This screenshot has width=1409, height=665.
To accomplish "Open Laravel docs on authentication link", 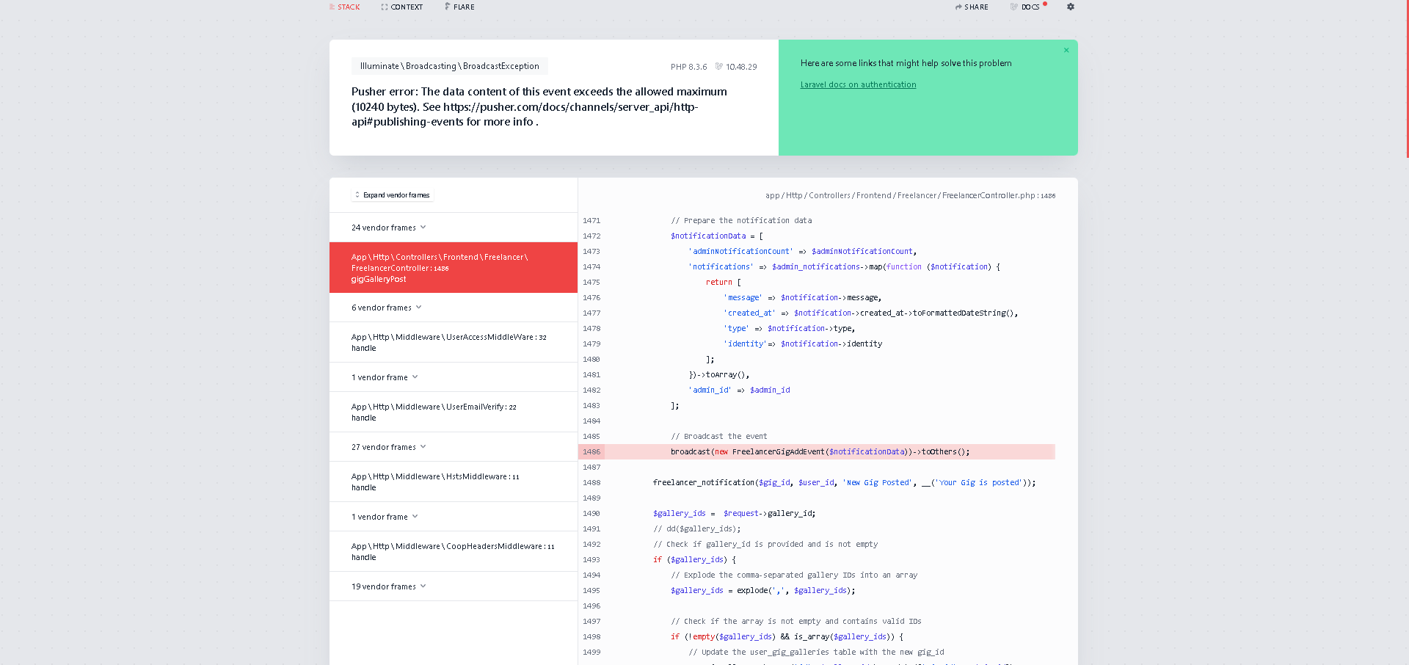I will tap(858, 85).
